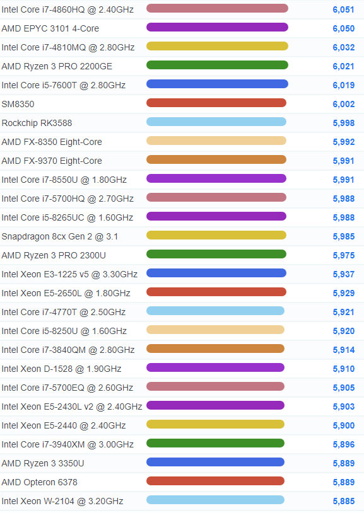Click the score 5,900
The height and width of the screenshot is (513, 364).
click(344, 425)
